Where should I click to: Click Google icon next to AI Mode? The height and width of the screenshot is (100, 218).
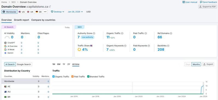[5, 50]
